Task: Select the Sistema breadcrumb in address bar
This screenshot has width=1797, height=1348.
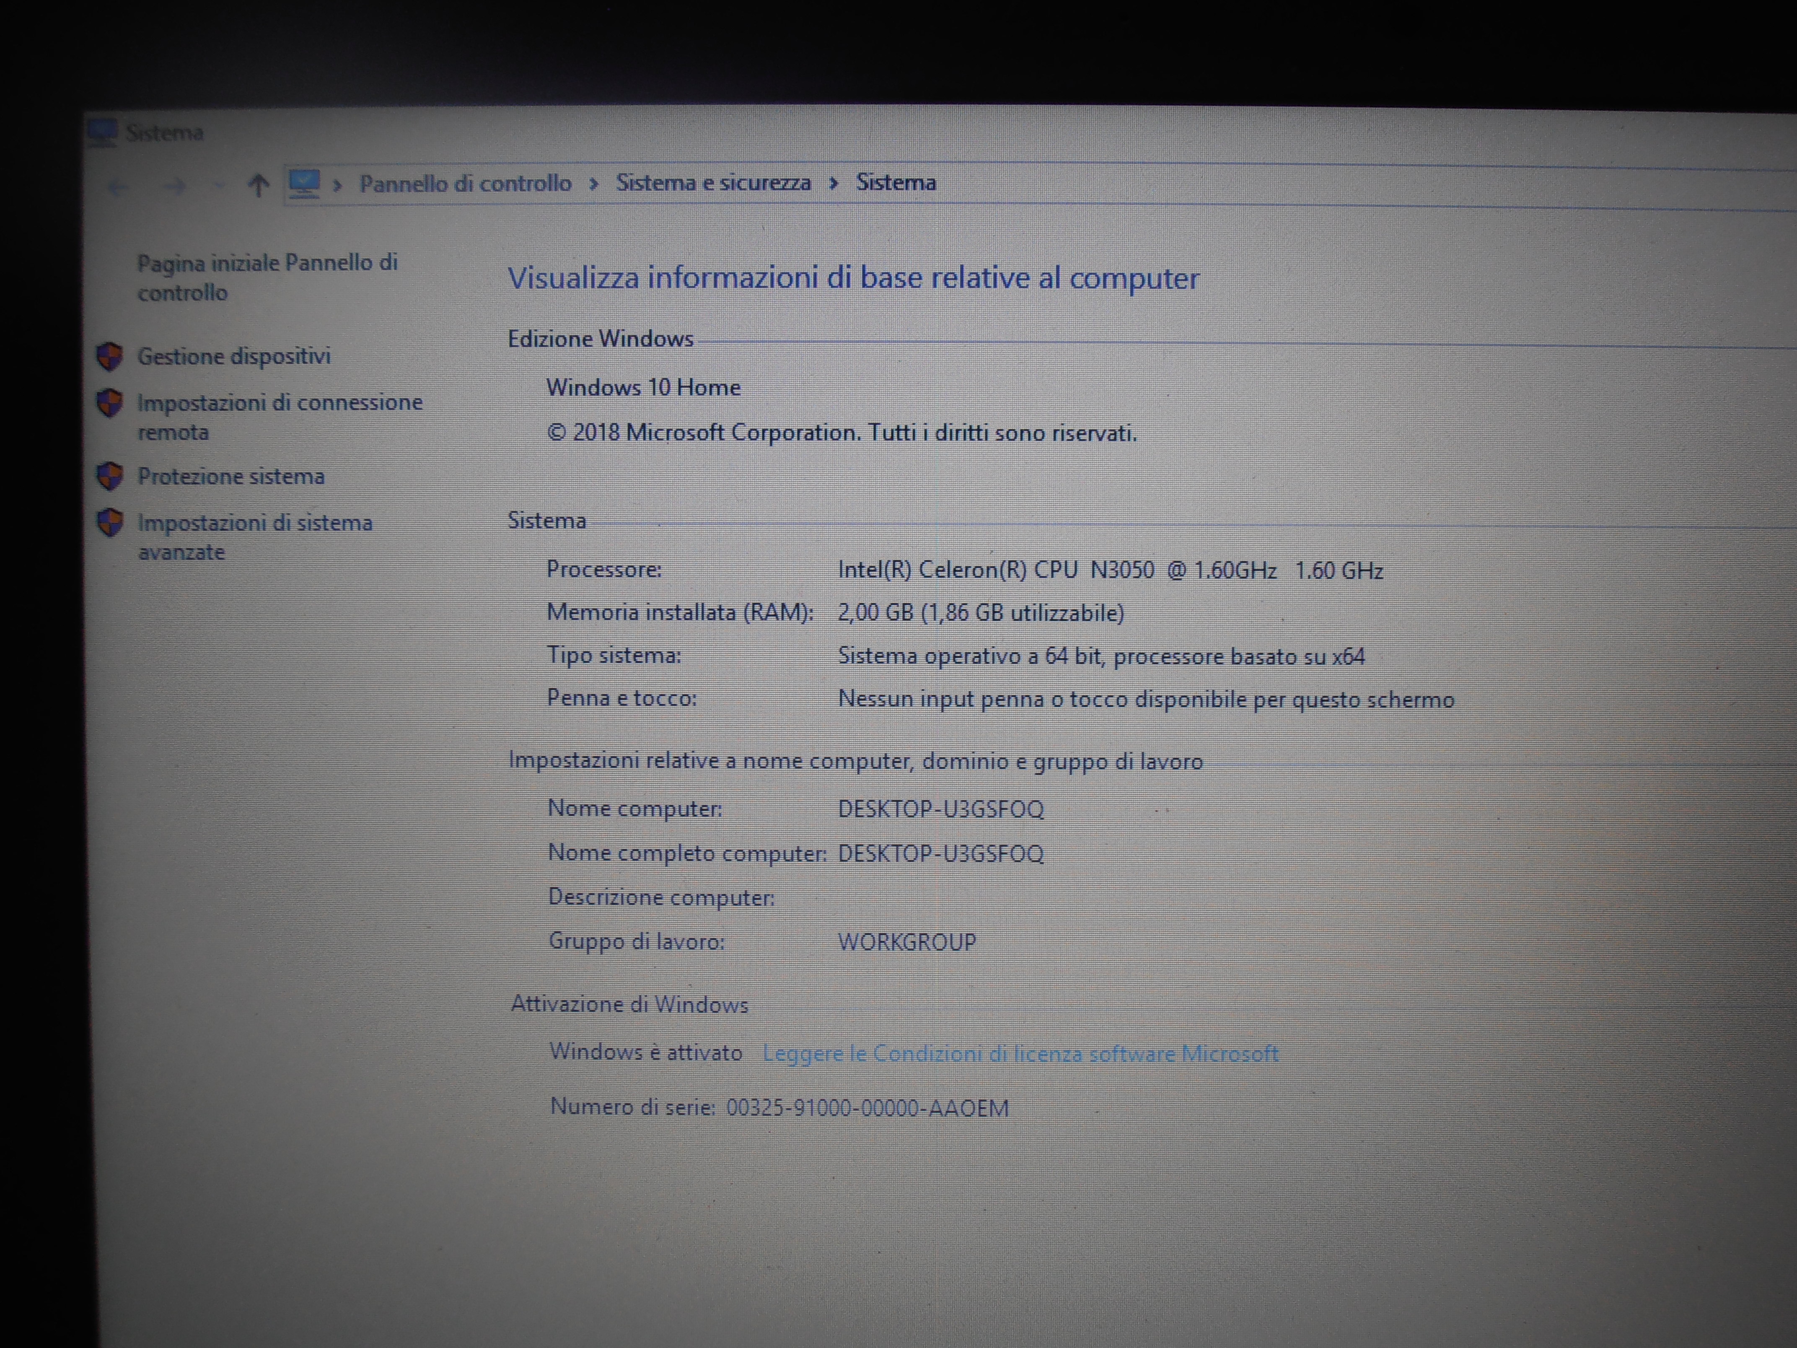Action: click(895, 183)
